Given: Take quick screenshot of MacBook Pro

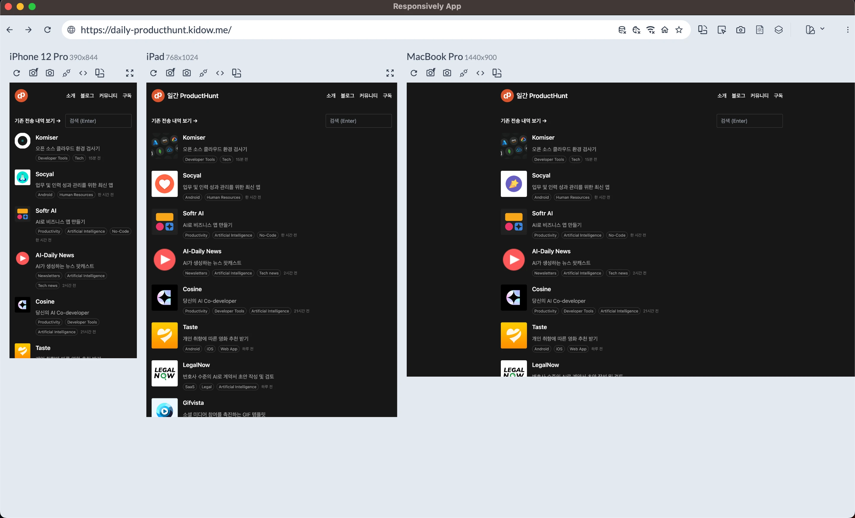Looking at the screenshot, I should [x=431, y=72].
